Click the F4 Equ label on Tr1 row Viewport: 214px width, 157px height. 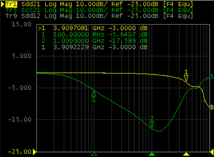tap(178, 4)
